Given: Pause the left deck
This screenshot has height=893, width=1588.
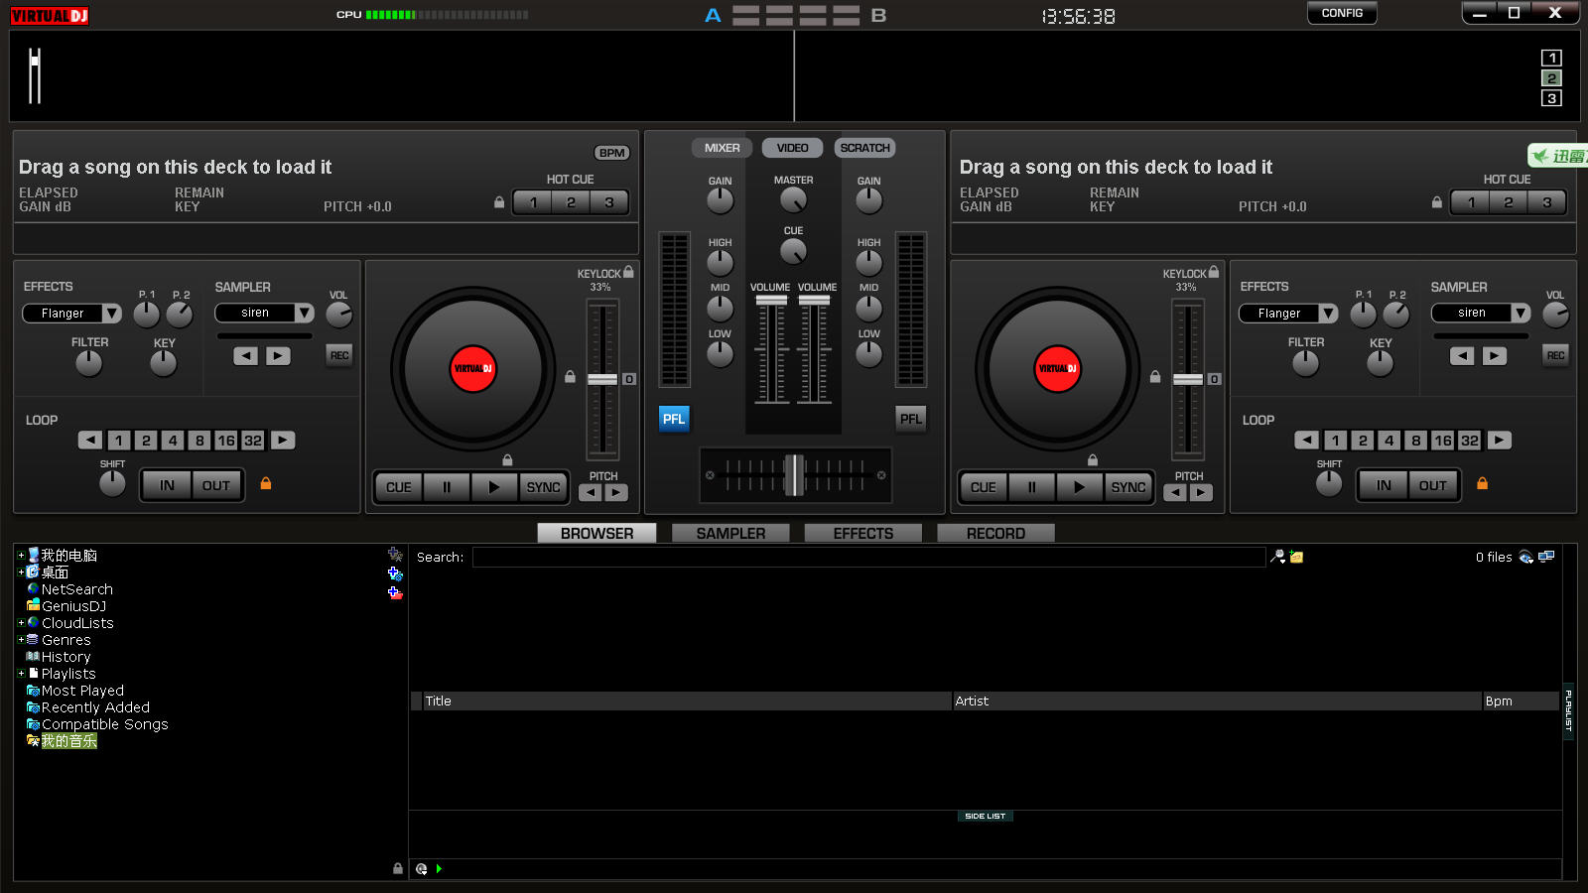Looking at the screenshot, I should coord(447,487).
